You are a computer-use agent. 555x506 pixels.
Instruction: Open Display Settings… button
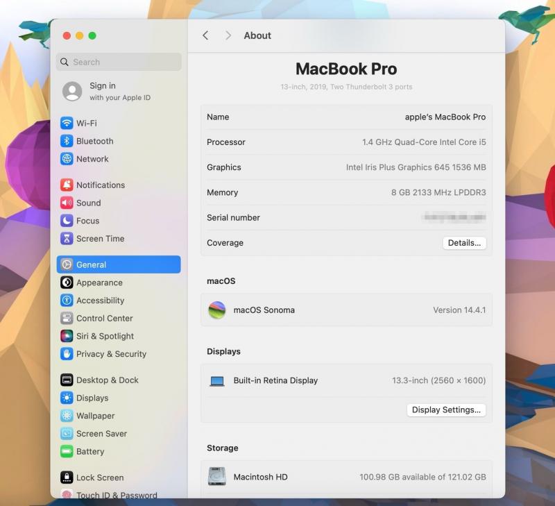click(x=446, y=410)
